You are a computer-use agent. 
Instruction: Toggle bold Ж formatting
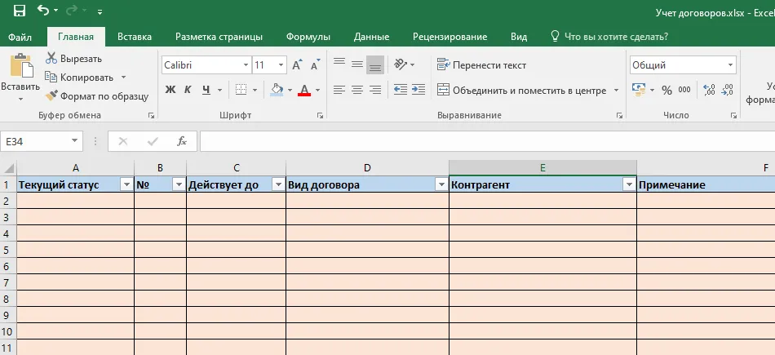point(170,90)
